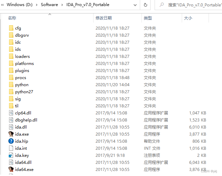Click the clp64.dll file icon
222x176 pixels.
[x=11, y=113]
